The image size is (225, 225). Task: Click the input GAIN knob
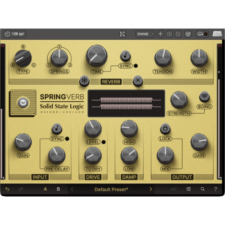(x=23, y=142)
